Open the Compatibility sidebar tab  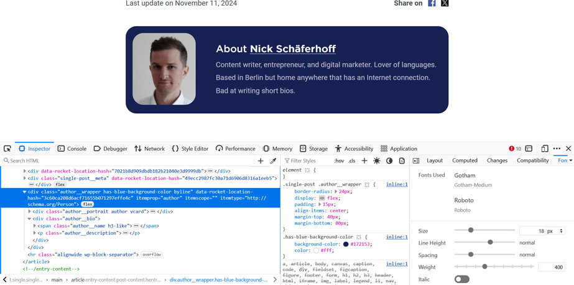[x=532, y=161]
